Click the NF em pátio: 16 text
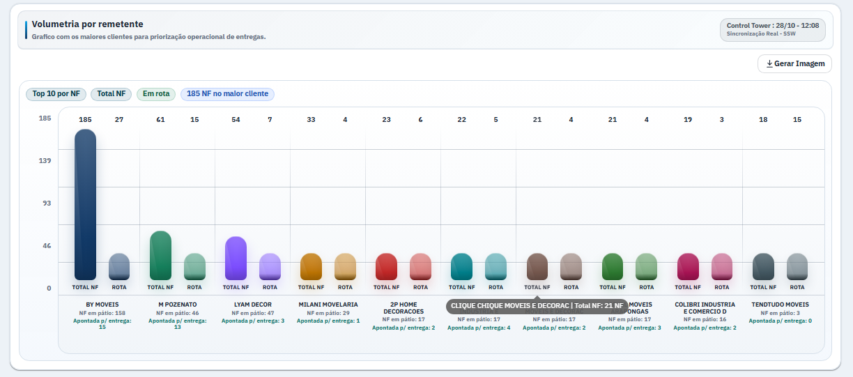This screenshot has height=377, width=853. [705, 319]
